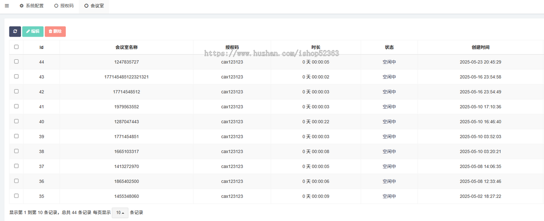Click the red 删除 delete button

pos(55,31)
